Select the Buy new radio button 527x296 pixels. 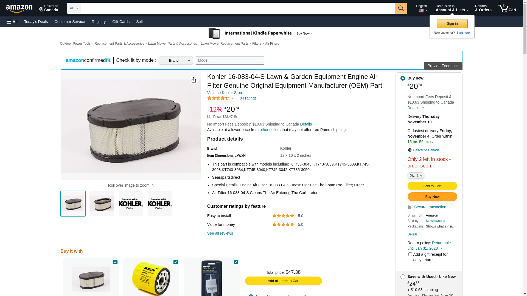(x=403, y=78)
